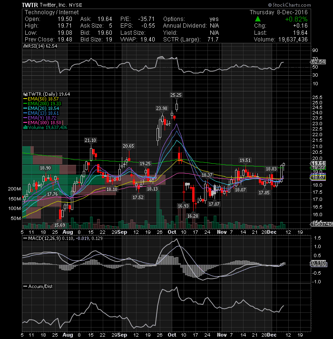Image resolution: width=333 pixels, height=339 pixels.
Task: Click the 0.110 MACD value axis tag
Action: 318,263
